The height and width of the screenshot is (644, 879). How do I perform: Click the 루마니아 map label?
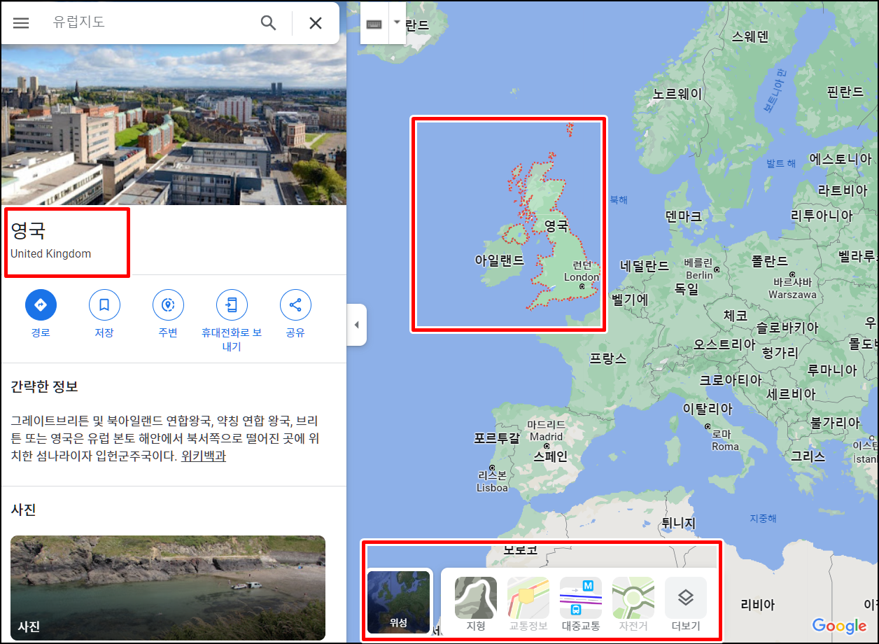(832, 370)
